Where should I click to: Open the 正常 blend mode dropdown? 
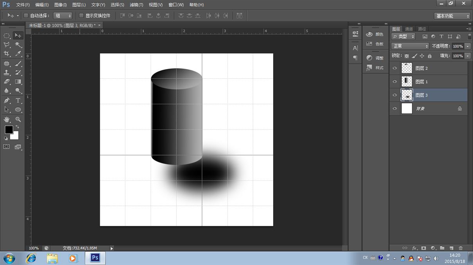tap(410, 46)
